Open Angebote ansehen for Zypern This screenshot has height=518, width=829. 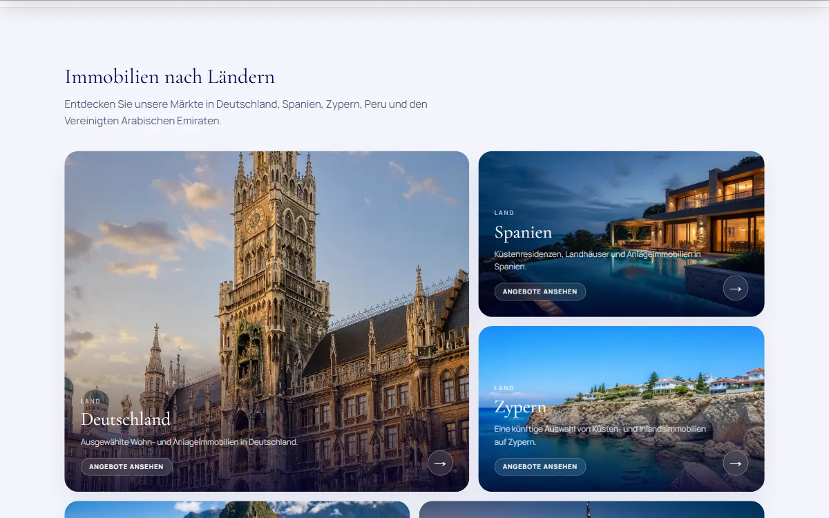point(540,467)
